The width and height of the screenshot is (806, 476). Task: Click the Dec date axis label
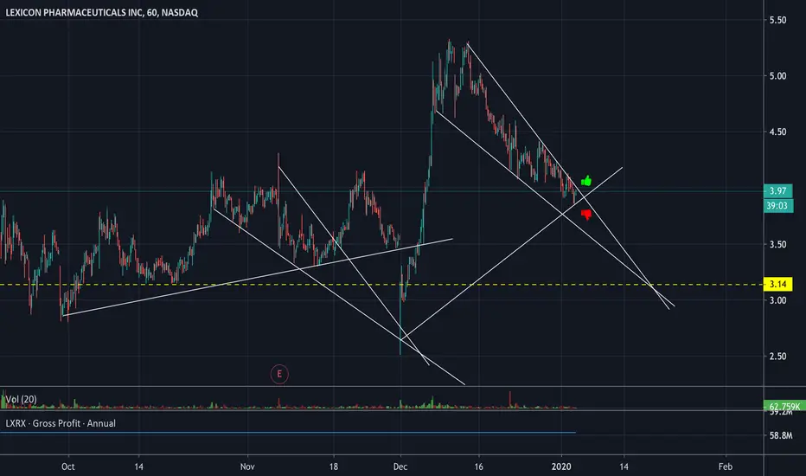400,466
